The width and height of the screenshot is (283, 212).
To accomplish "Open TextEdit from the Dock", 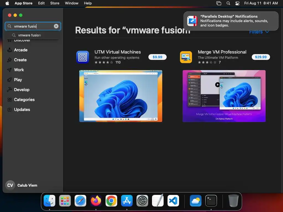I will tap(158, 201).
